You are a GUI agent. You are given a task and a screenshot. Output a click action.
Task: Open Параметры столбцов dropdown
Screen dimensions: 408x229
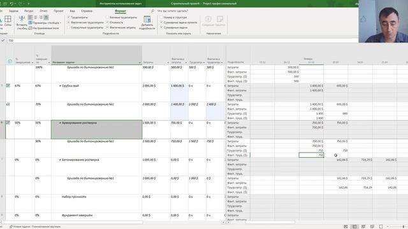45,23
